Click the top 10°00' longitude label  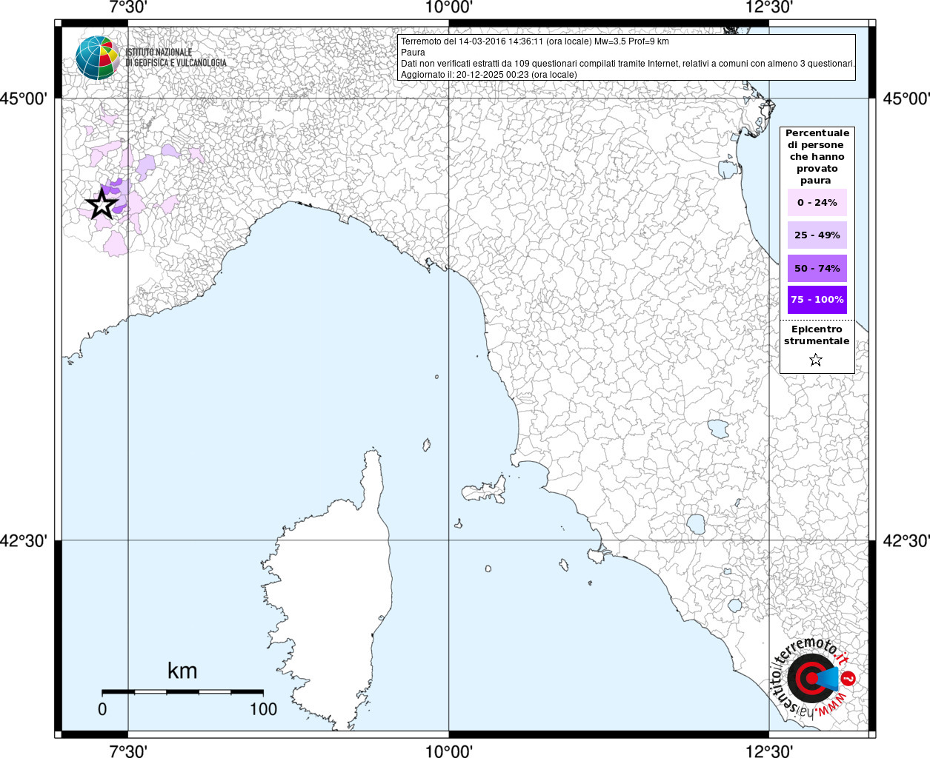pos(448,7)
